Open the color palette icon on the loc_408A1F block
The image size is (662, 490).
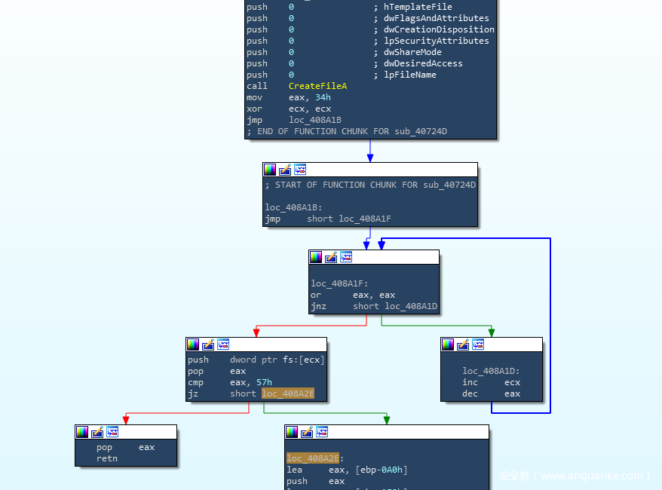click(x=316, y=257)
